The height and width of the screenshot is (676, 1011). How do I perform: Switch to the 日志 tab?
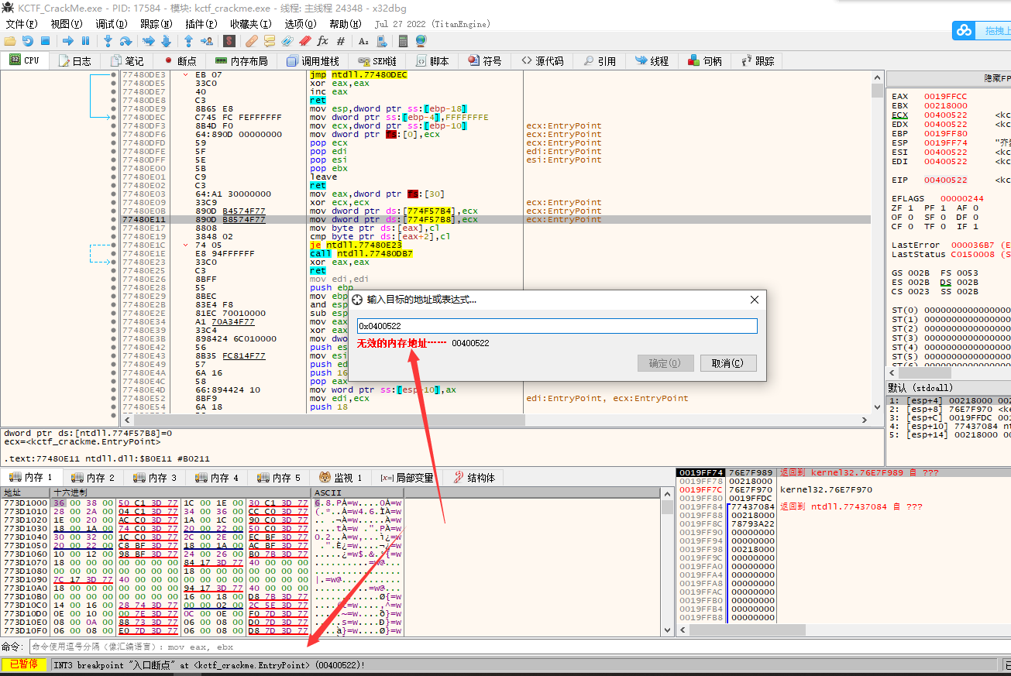coord(74,60)
